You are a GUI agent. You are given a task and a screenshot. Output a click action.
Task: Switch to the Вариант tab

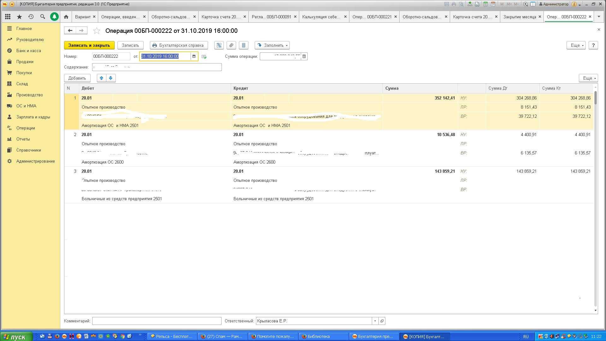point(83,17)
